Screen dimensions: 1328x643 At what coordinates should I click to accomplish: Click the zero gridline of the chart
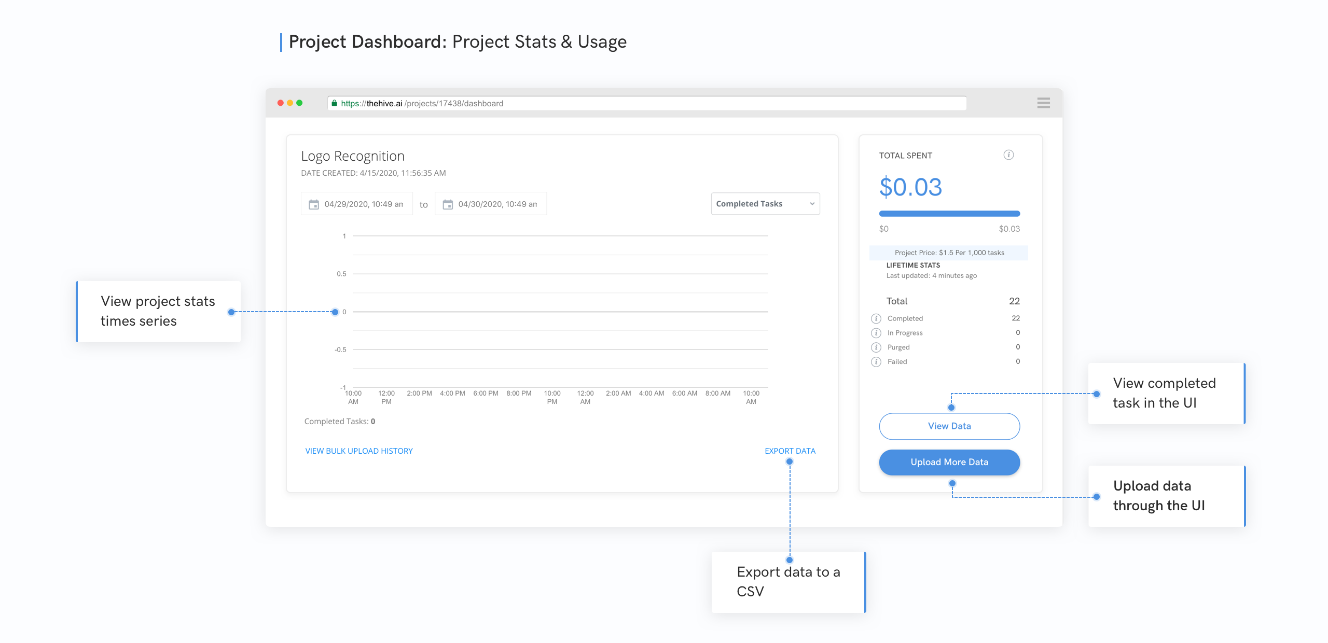pos(560,312)
